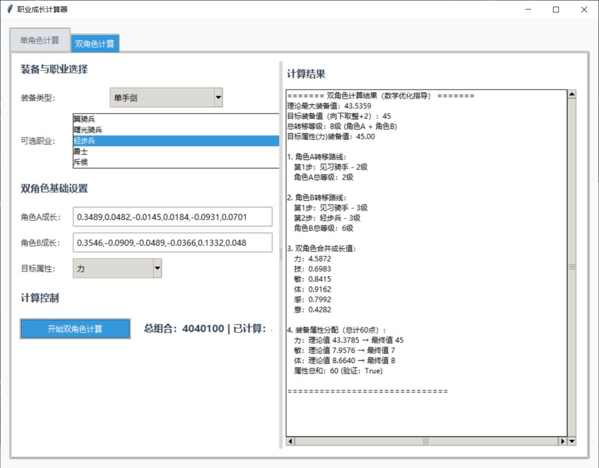
Task: Click the 角色A成长 input field
Action: click(x=172, y=217)
